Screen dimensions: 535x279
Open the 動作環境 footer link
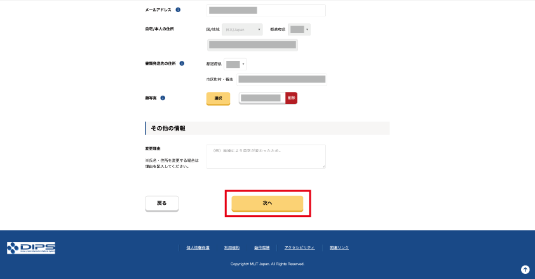click(262, 248)
